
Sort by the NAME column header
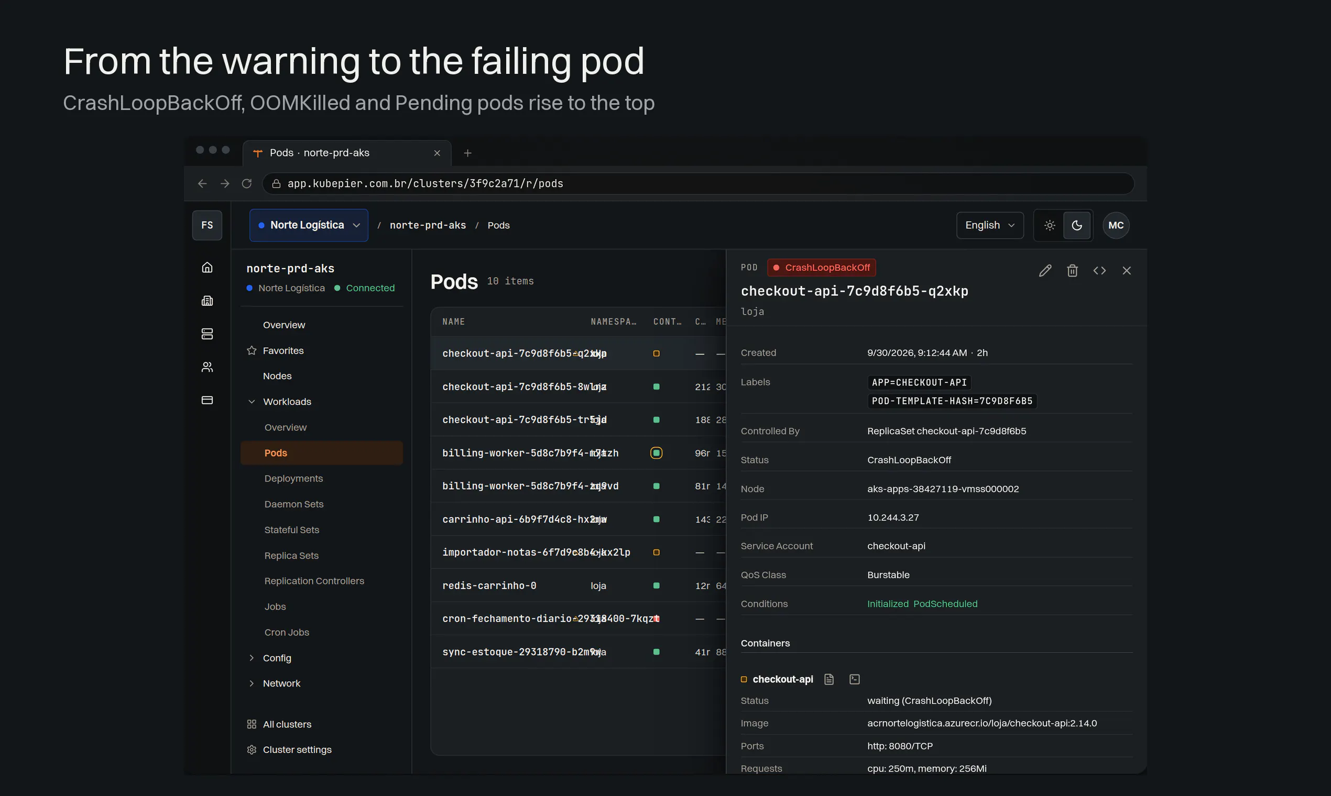pos(453,322)
